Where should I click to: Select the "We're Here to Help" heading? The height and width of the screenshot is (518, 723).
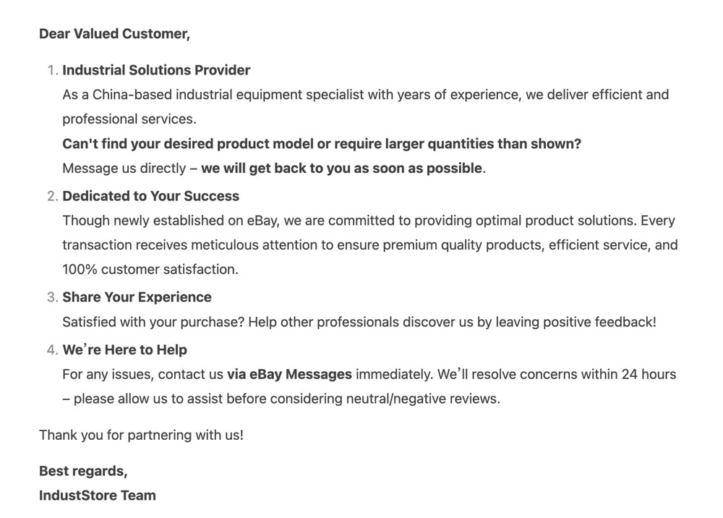[124, 350]
